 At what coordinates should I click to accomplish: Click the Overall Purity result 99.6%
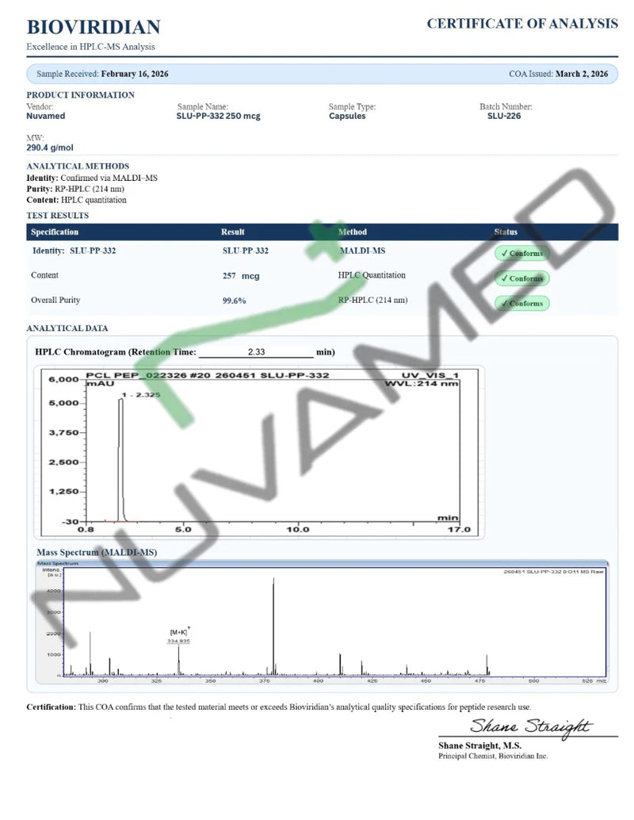pos(234,301)
